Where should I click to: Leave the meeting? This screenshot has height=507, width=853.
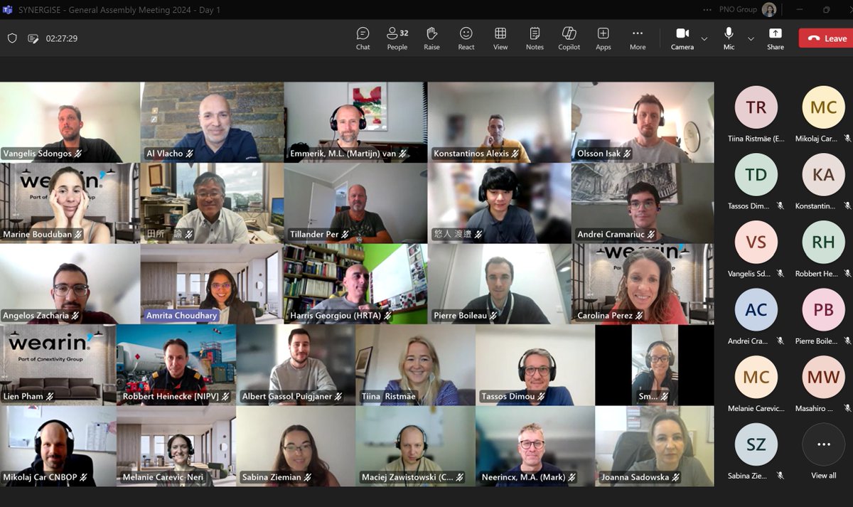click(825, 38)
